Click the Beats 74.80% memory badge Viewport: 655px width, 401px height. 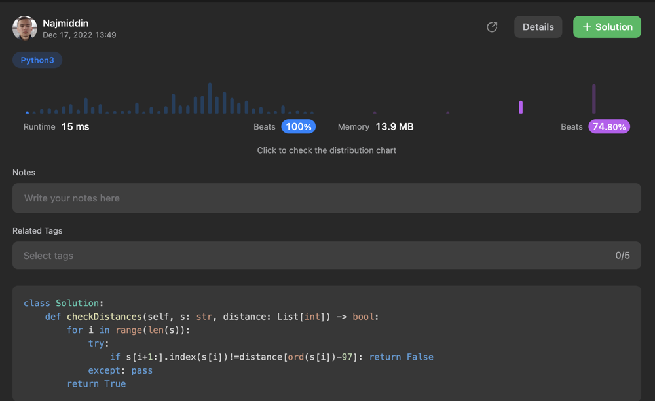pyautogui.click(x=609, y=126)
